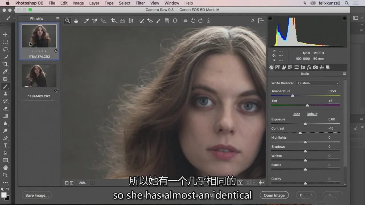The width and height of the screenshot is (365, 205).
Task: Open the Filter menu in menu bar
Action: click(x=140, y=3)
